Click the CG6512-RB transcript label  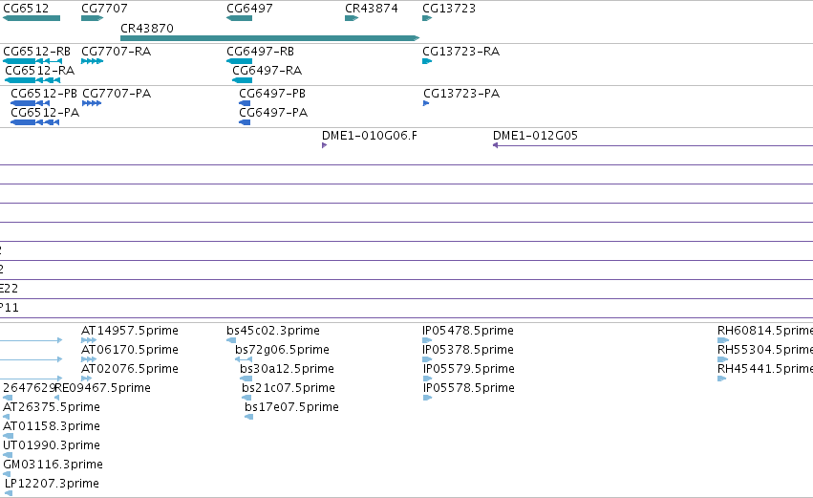pos(37,52)
